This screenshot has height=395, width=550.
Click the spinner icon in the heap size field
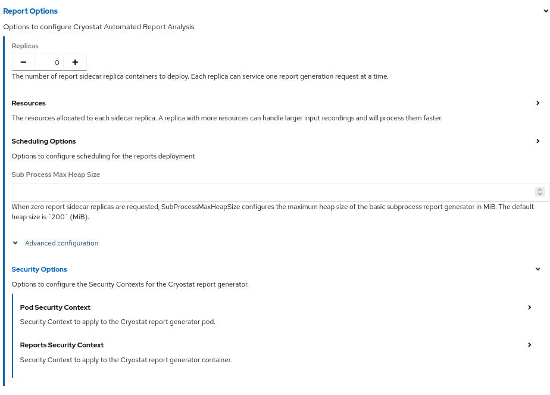click(539, 191)
